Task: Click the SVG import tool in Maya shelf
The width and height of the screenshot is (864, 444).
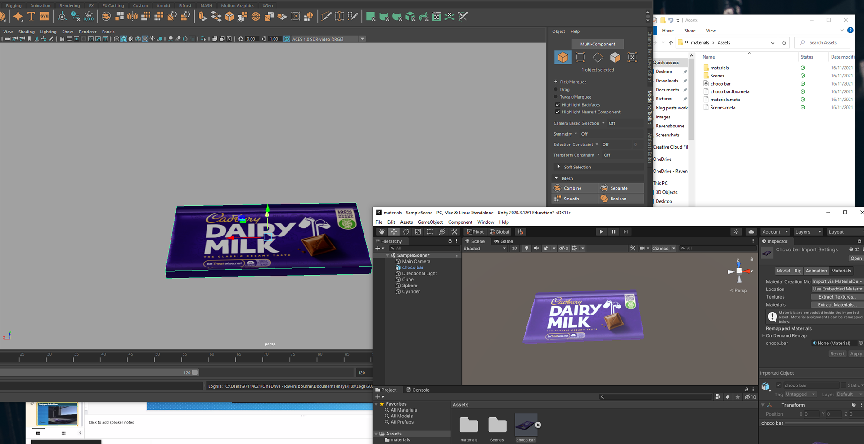Action: point(45,17)
